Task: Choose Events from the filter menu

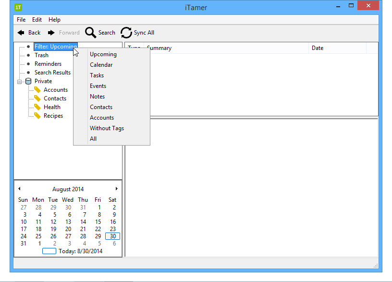Action: point(112,86)
